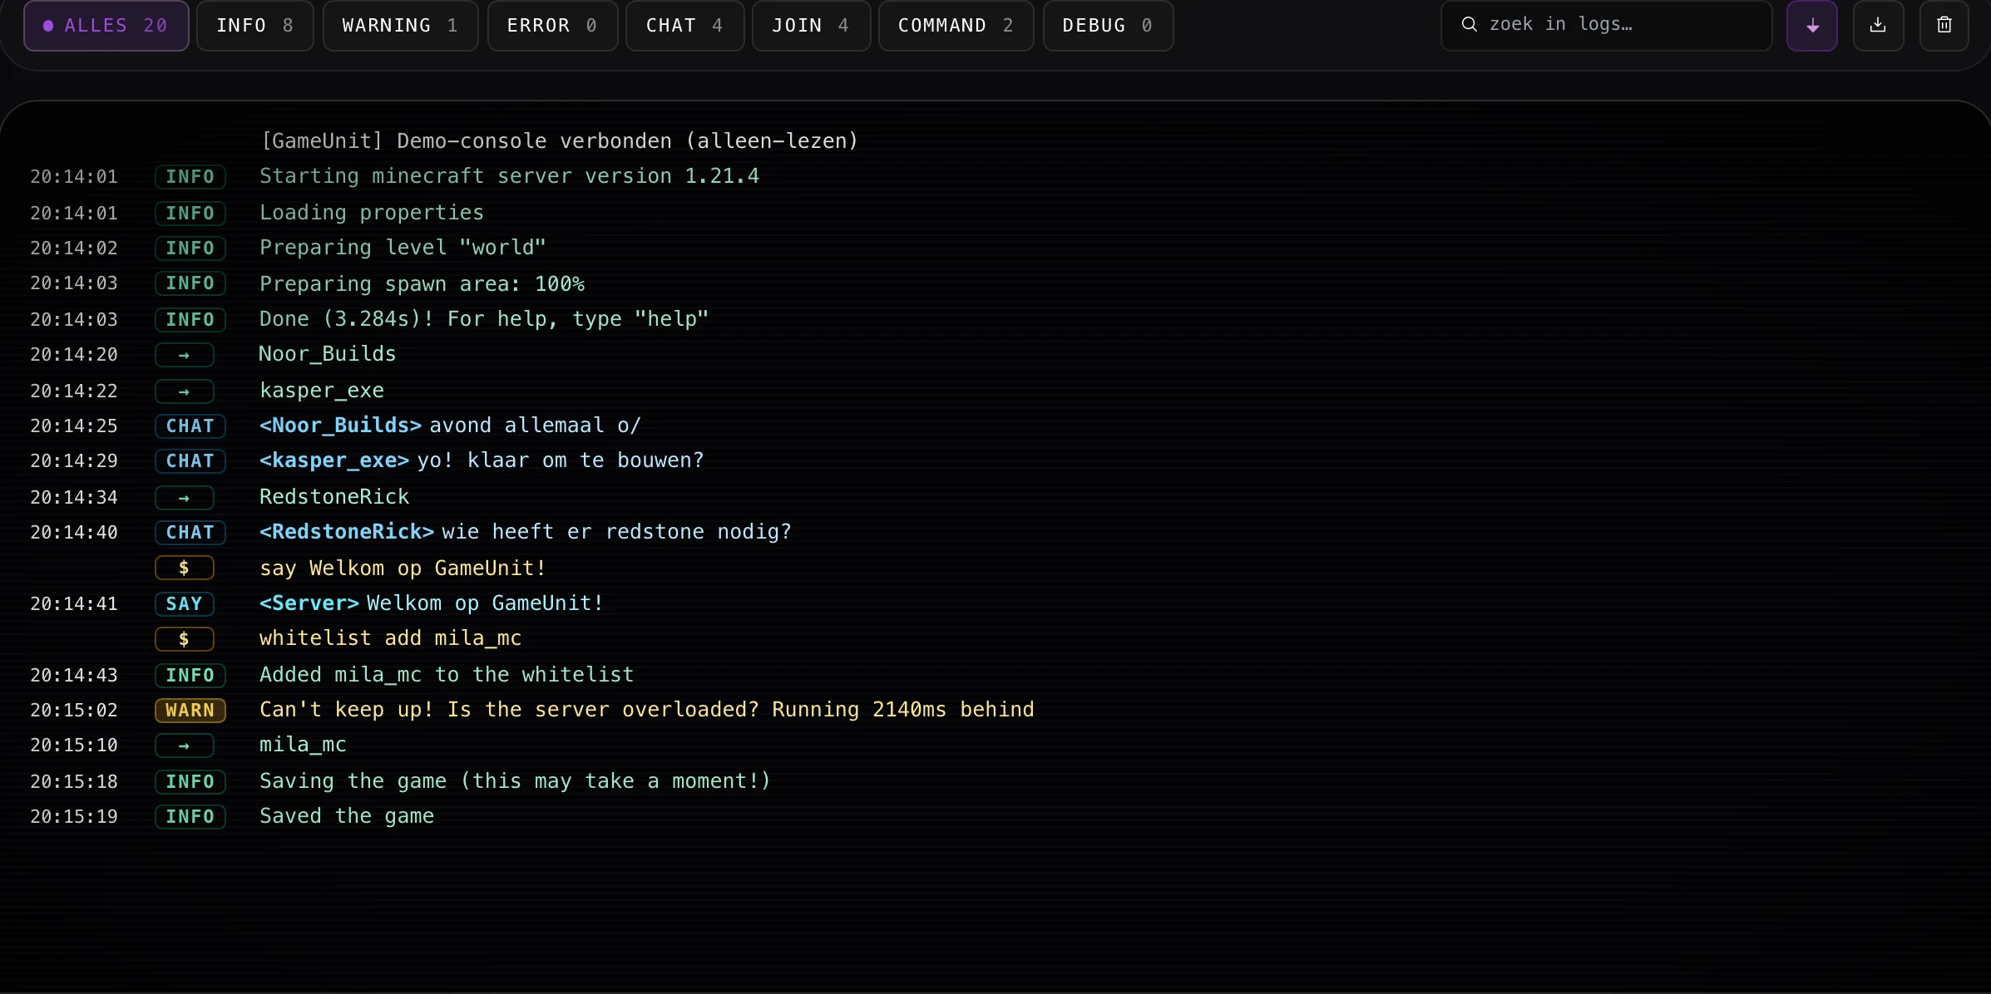The width and height of the screenshot is (1991, 994).
Task: Switch to INFO 8 filter tab
Action: pyautogui.click(x=255, y=26)
